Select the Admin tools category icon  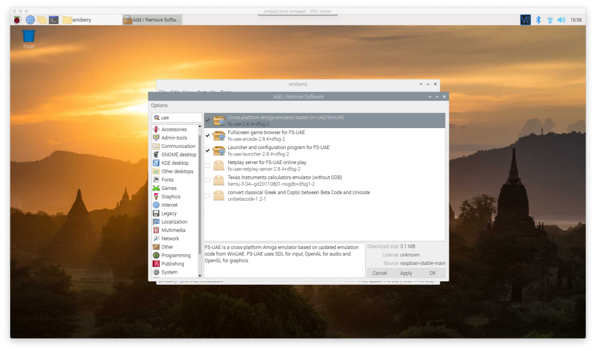click(x=156, y=137)
